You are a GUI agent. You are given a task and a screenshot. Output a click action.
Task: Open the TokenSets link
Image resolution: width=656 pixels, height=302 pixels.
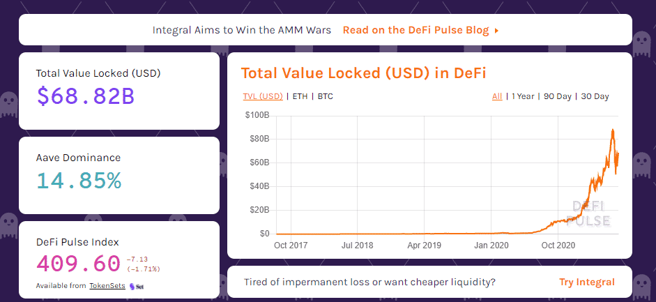tap(107, 286)
